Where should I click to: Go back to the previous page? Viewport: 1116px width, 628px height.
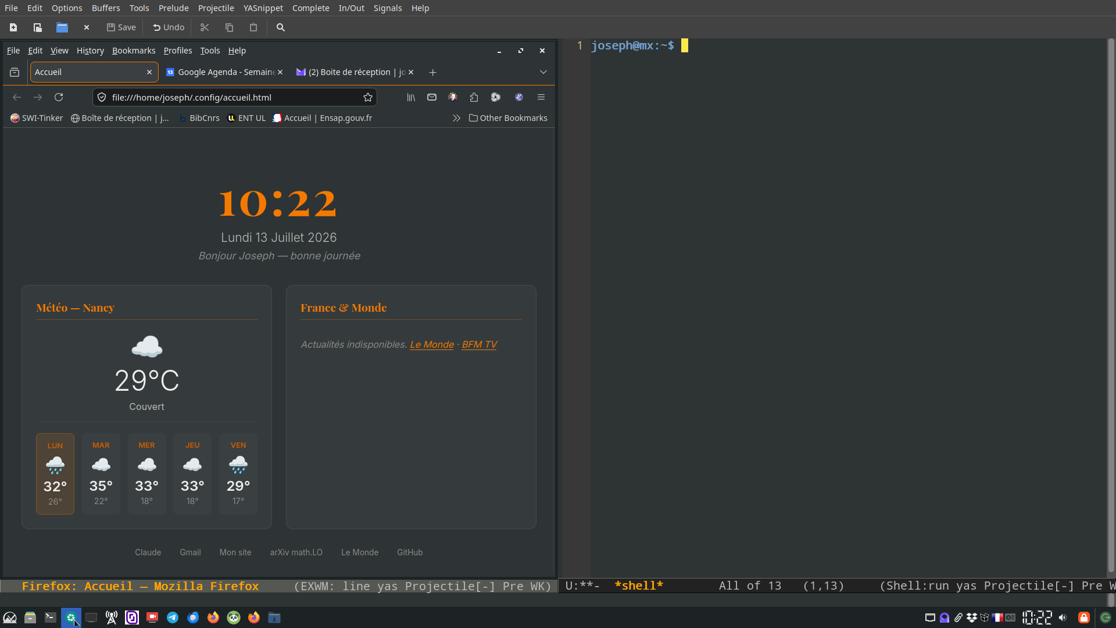coord(17,97)
